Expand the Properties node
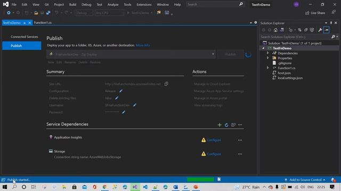Image resolution: width=341 pixels, height=191 pixels. click(267, 58)
